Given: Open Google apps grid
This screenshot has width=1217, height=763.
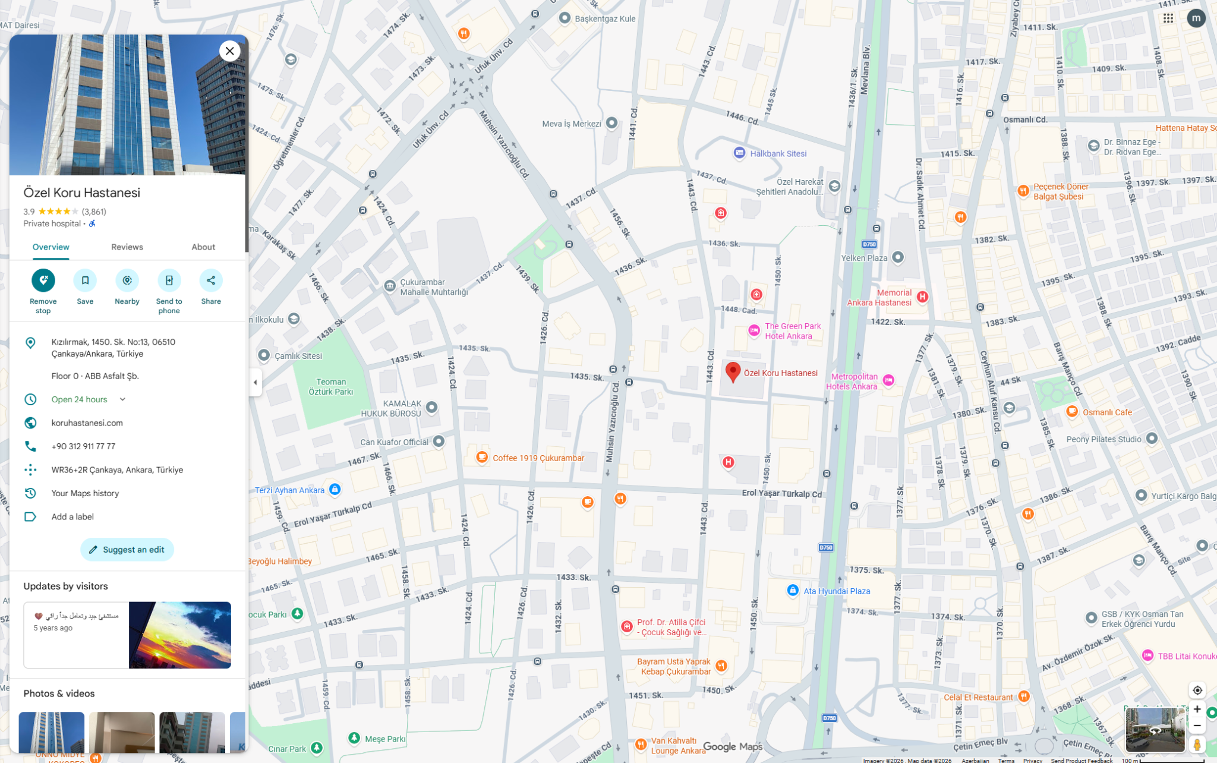Looking at the screenshot, I should (x=1168, y=18).
